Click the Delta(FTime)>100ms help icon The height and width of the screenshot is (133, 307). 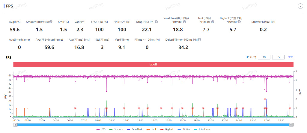tap(199, 40)
